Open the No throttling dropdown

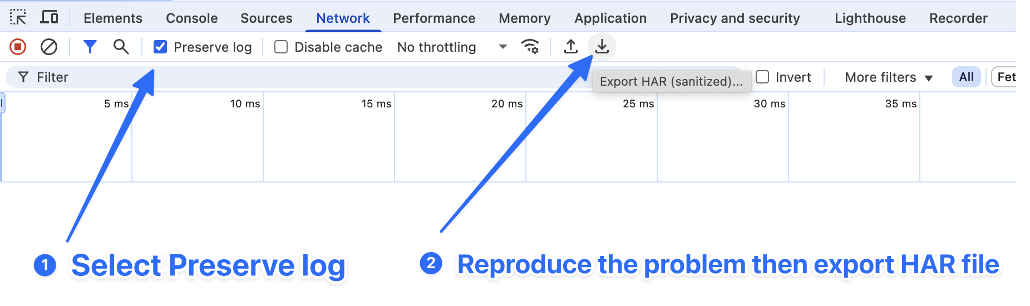pos(452,47)
